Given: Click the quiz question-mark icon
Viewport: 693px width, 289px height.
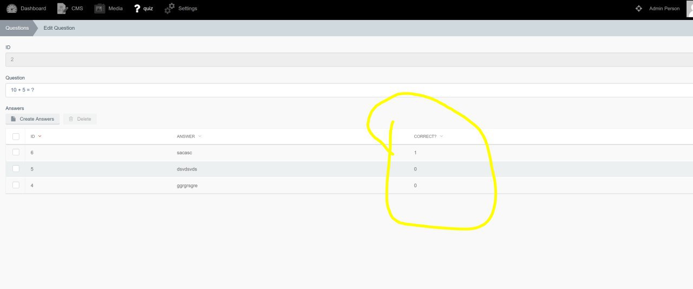Looking at the screenshot, I should pos(137,9).
